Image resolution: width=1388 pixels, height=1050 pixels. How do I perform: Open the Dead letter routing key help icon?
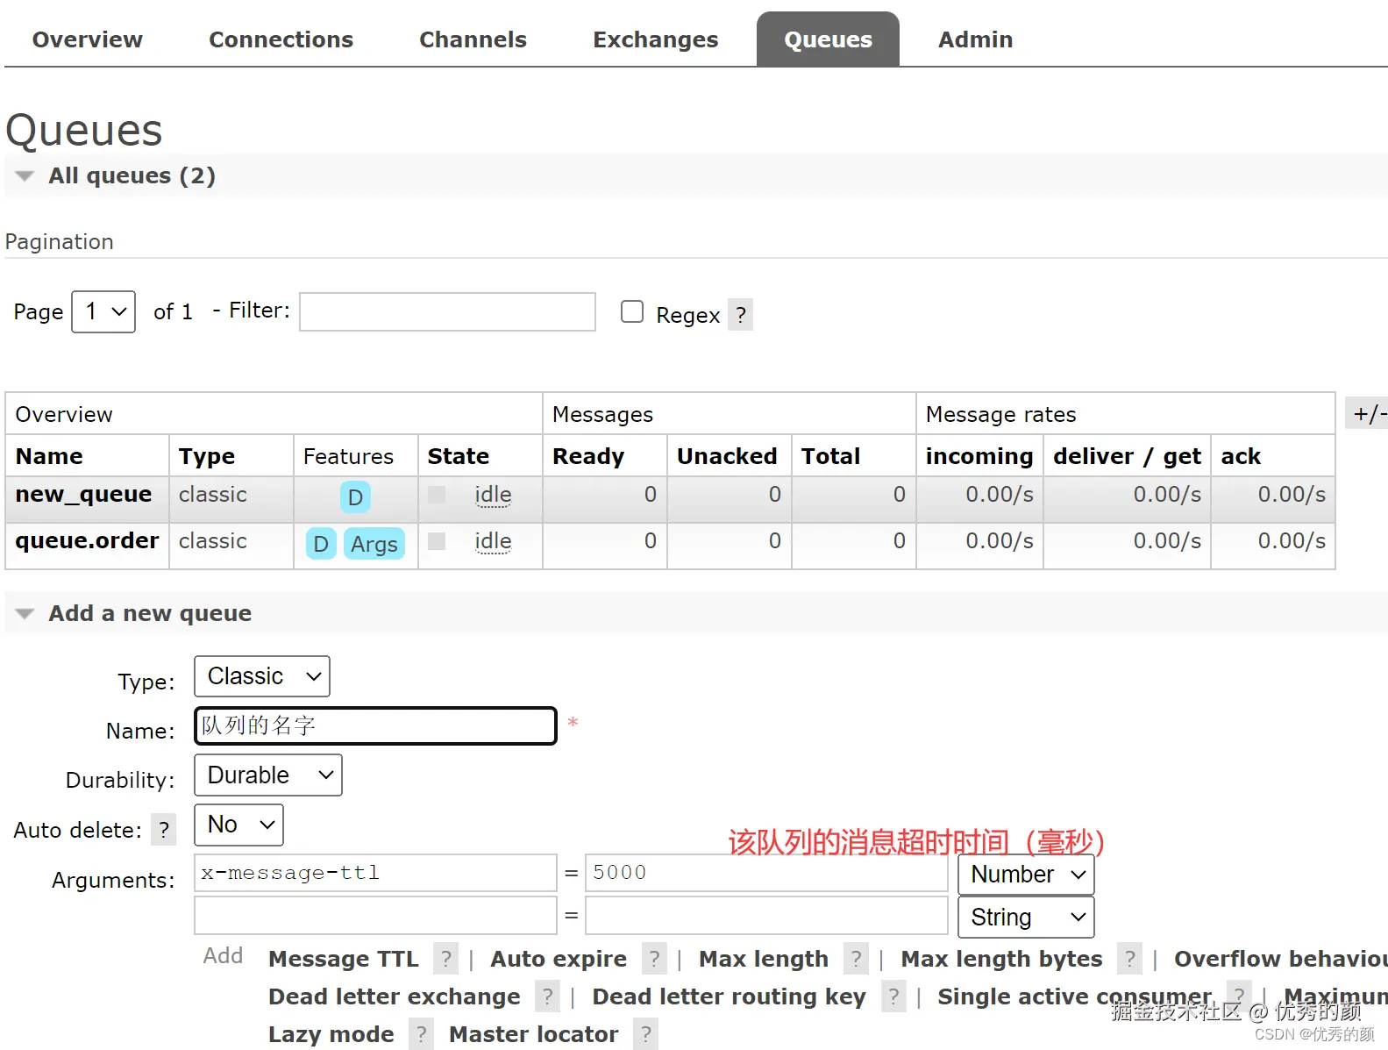click(x=893, y=996)
